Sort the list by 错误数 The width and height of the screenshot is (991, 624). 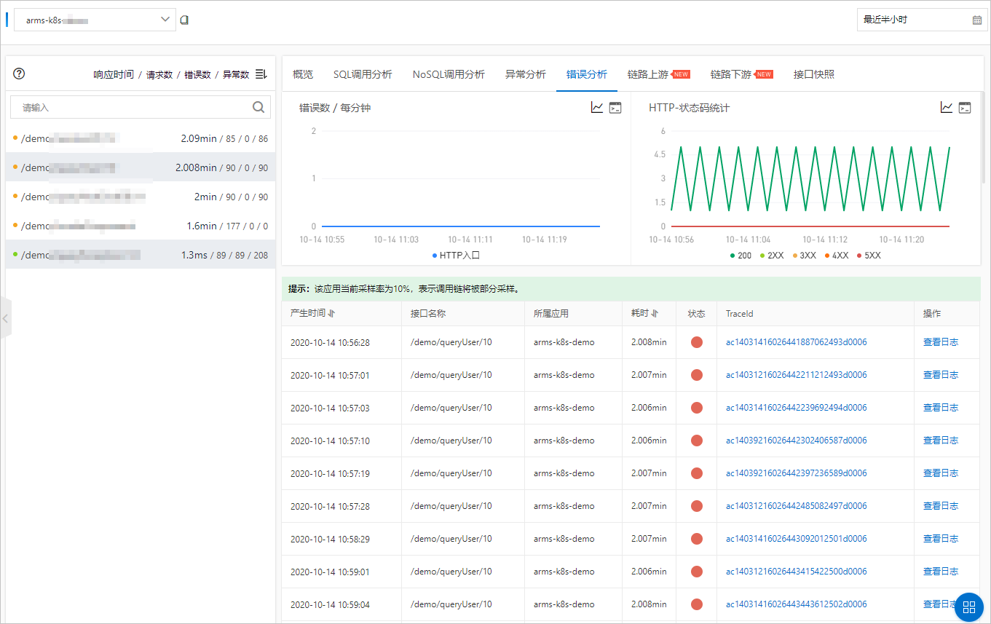(197, 74)
